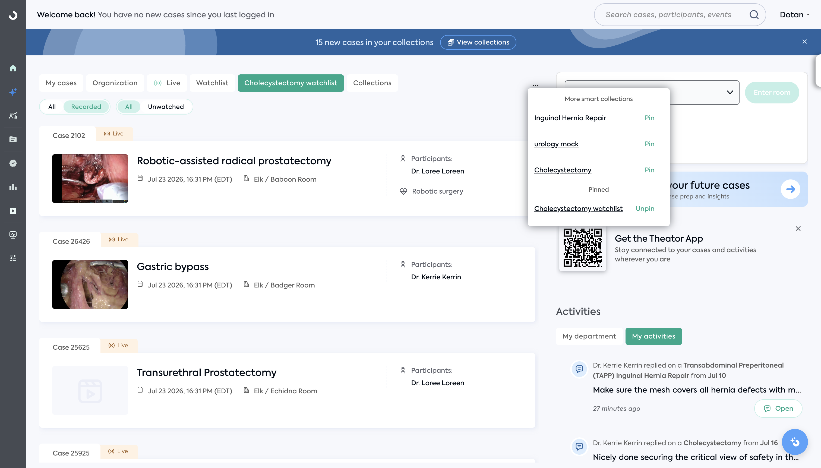Open the monitor pulse sidebar icon
Screen dimensions: 821x468
coord(13,235)
